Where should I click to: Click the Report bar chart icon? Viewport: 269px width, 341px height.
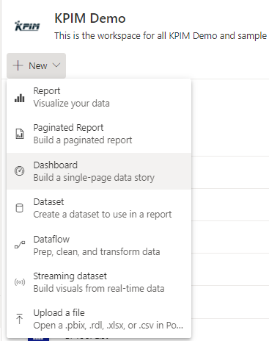[x=20, y=98]
